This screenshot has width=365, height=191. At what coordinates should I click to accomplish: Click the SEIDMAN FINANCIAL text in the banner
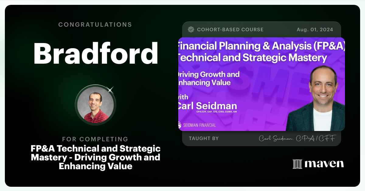point(200,125)
